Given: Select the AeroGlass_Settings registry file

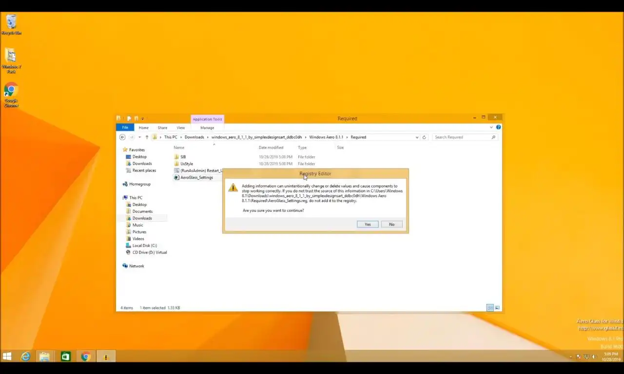Looking at the screenshot, I should click(x=194, y=177).
